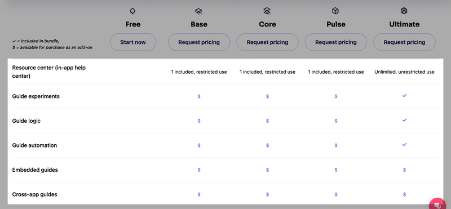Click 'Unlimited, unrestricted use' under Ultimate

[404, 72]
